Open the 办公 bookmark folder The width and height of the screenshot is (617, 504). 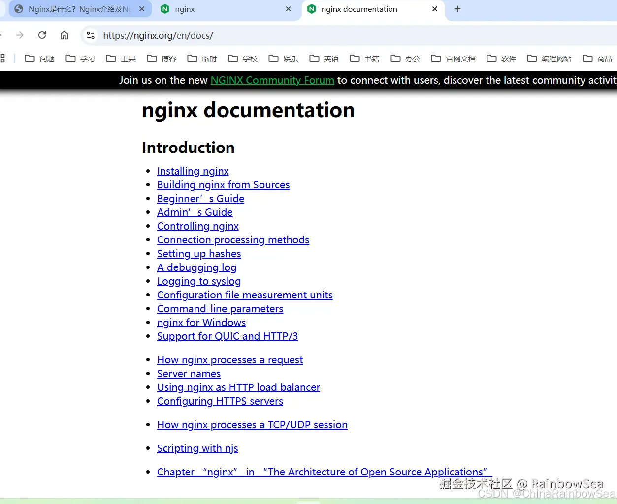(405, 59)
